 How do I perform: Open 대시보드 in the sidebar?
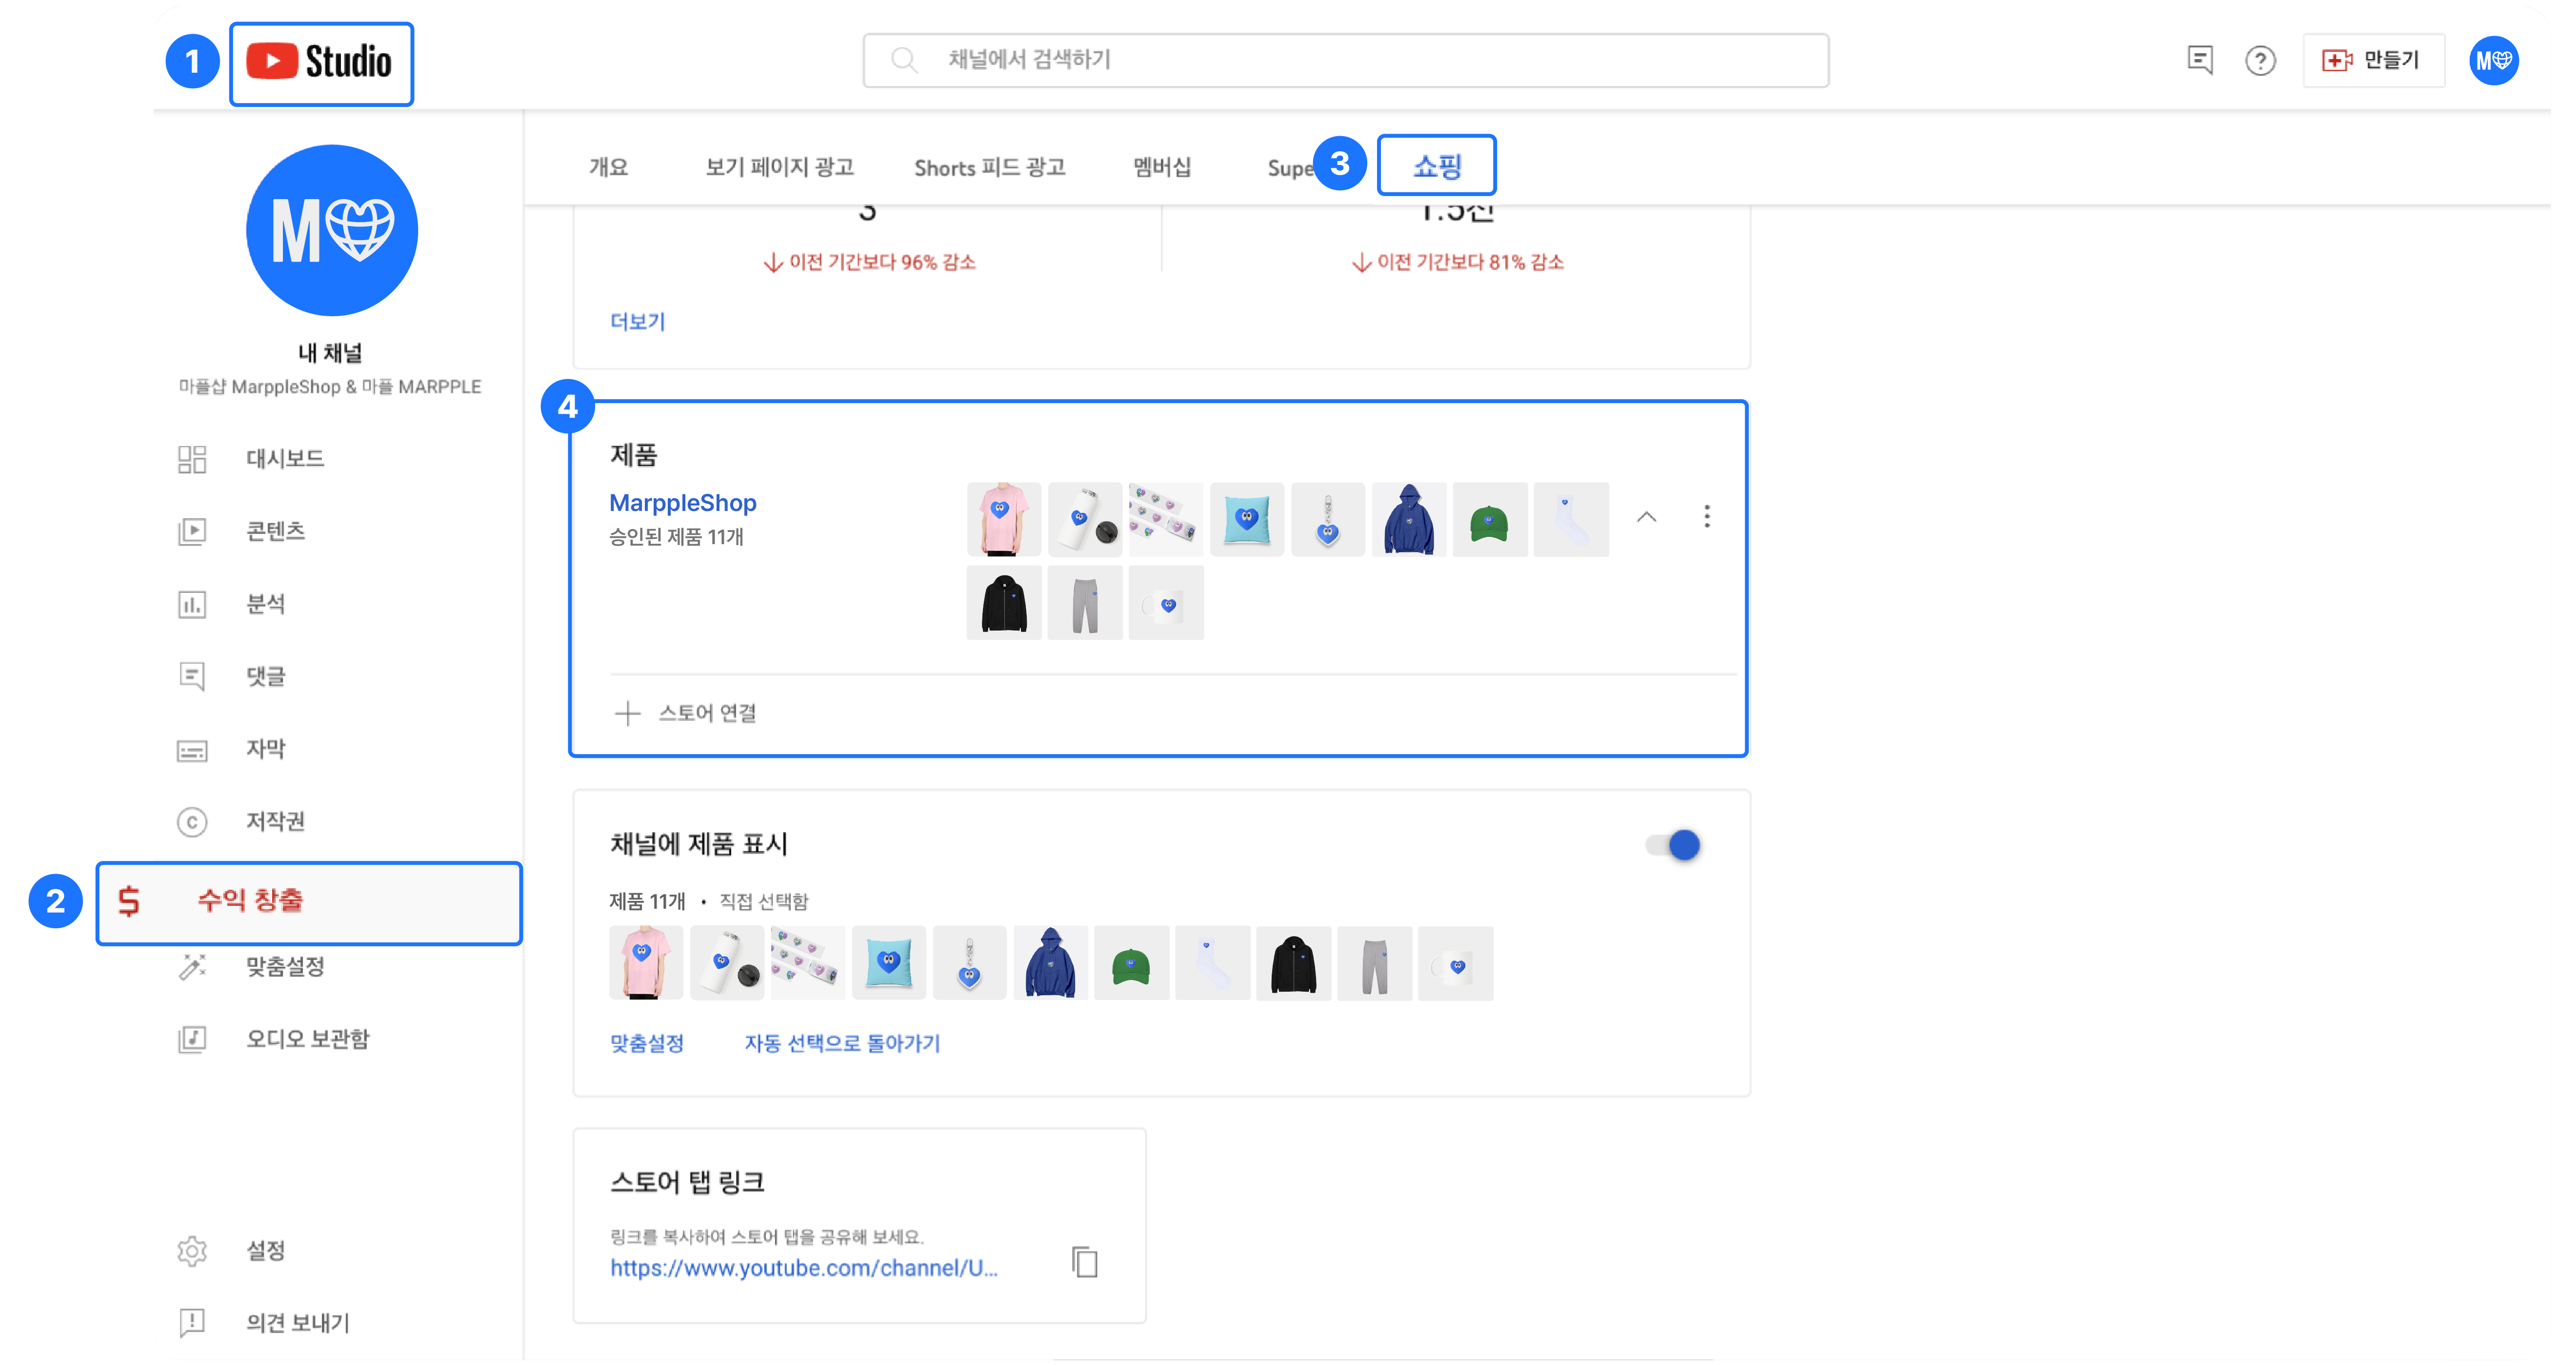(x=285, y=459)
